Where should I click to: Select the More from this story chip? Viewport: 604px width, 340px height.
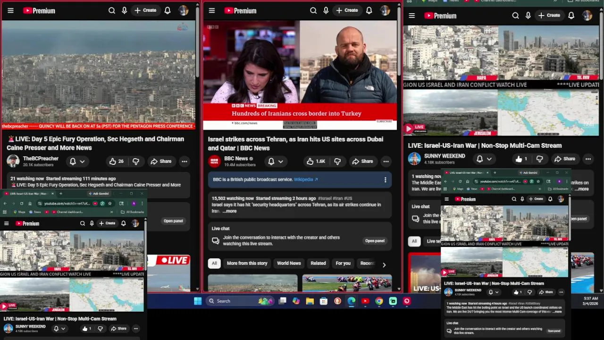tap(247, 263)
